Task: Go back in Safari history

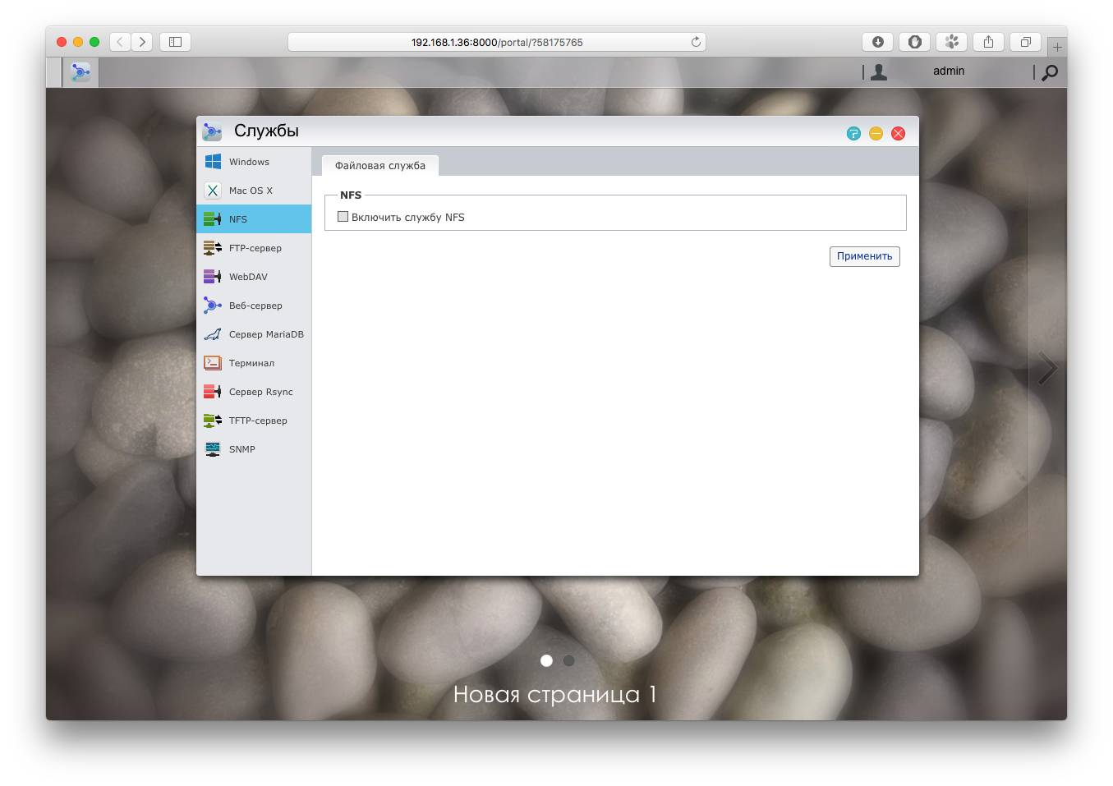Action: click(x=120, y=42)
